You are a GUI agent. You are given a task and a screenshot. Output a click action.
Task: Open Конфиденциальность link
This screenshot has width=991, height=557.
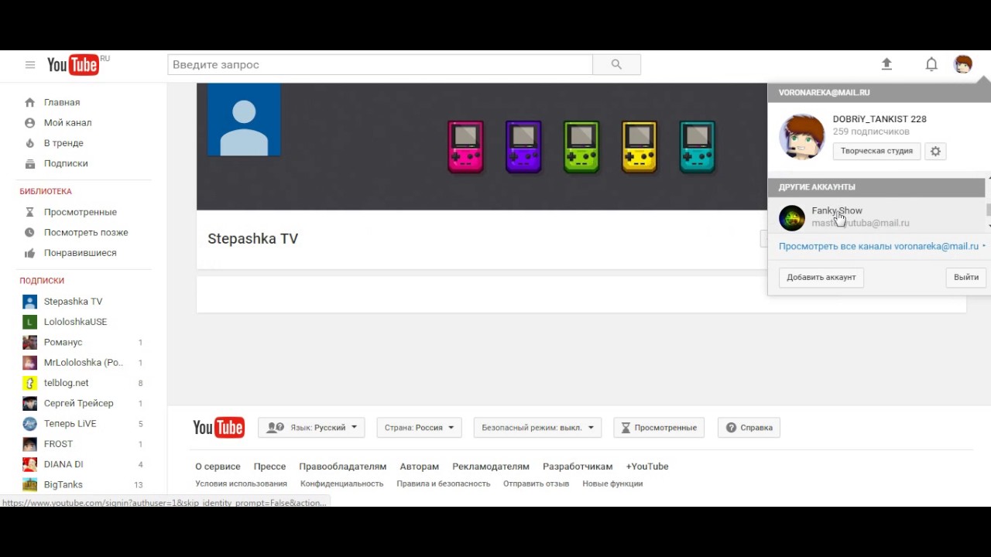342,484
